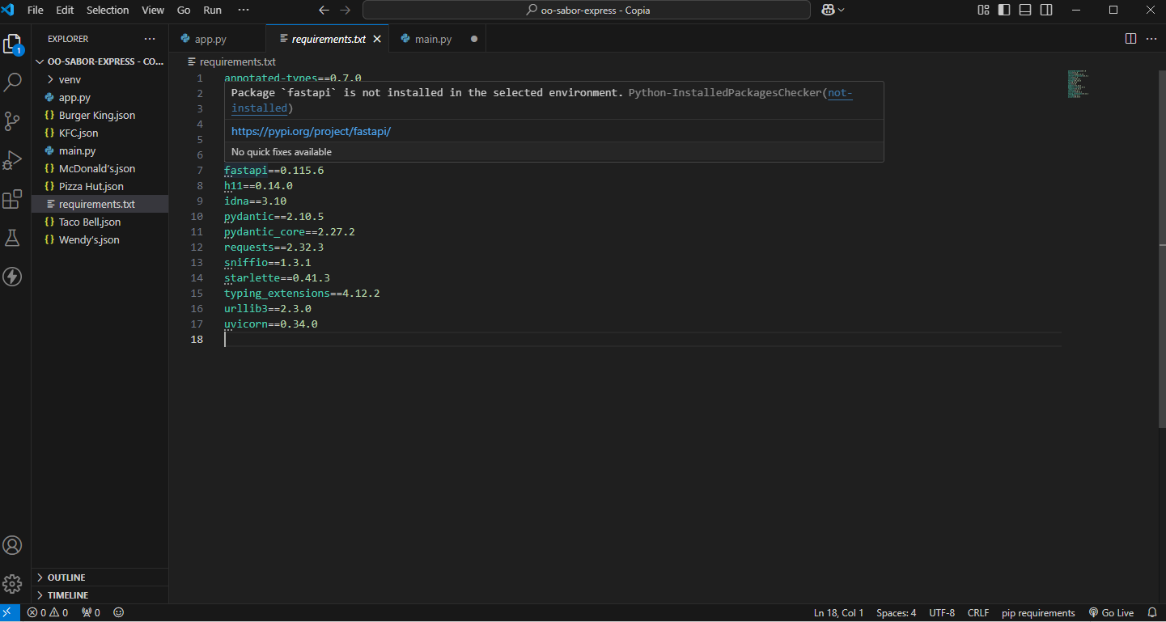Screen dimensions: 1166x622
Task: Change the CRLF line ending
Action: pyautogui.click(x=978, y=613)
